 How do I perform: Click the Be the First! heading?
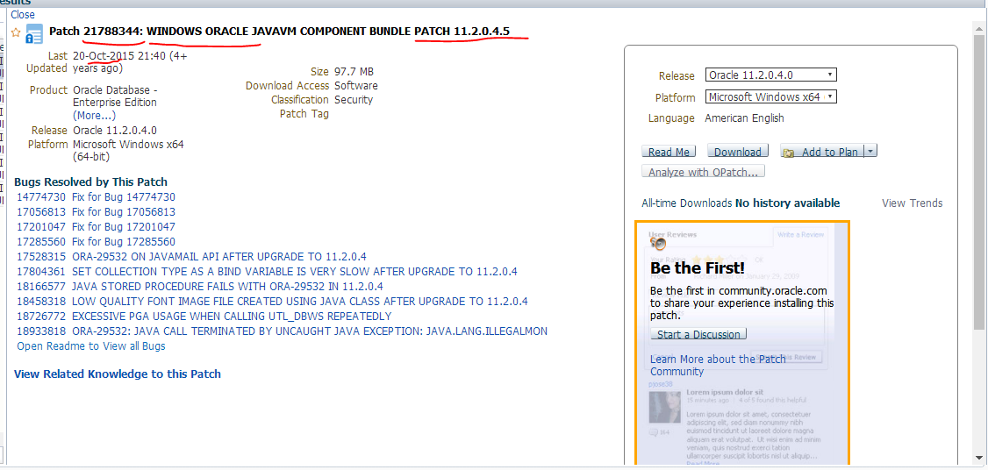pyautogui.click(x=698, y=267)
